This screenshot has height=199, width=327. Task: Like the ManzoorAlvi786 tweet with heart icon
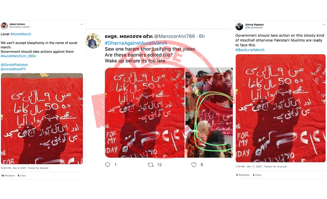pos(194,165)
